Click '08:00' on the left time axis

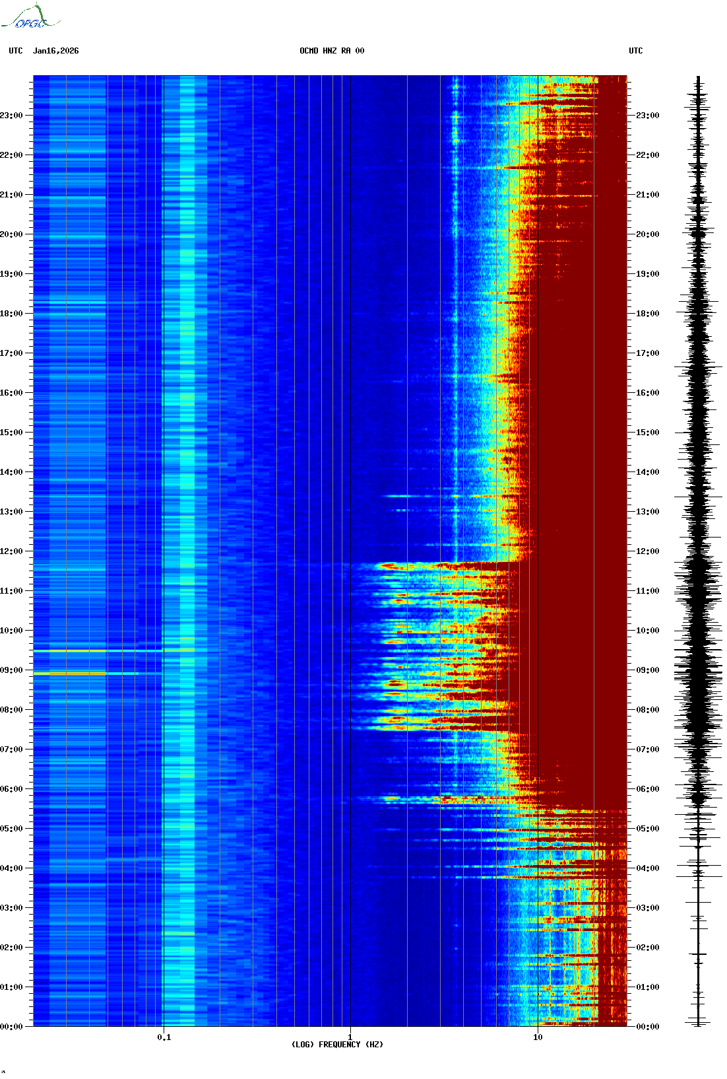click(11, 710)
